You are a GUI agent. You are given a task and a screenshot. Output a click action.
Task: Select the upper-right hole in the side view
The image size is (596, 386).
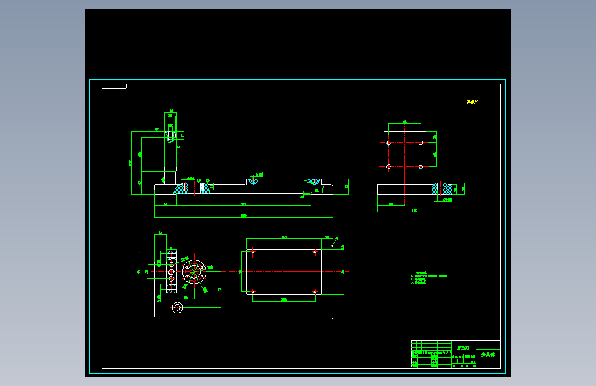pos(421,143)
